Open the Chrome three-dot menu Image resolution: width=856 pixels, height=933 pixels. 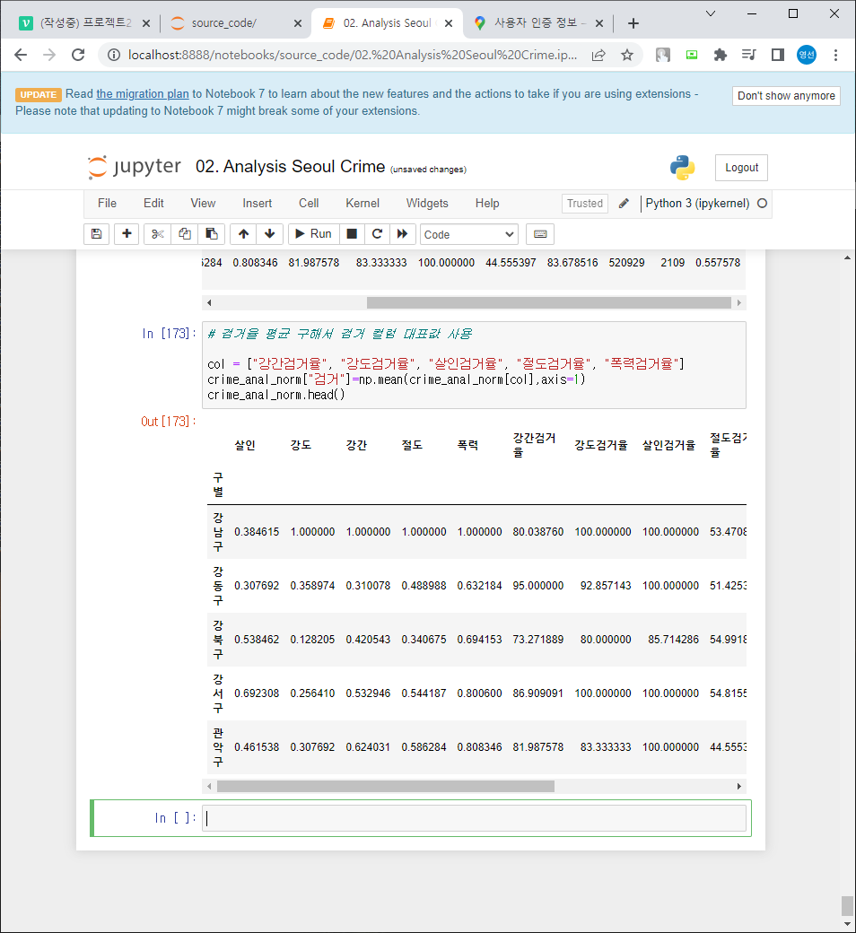pos(835,56)
